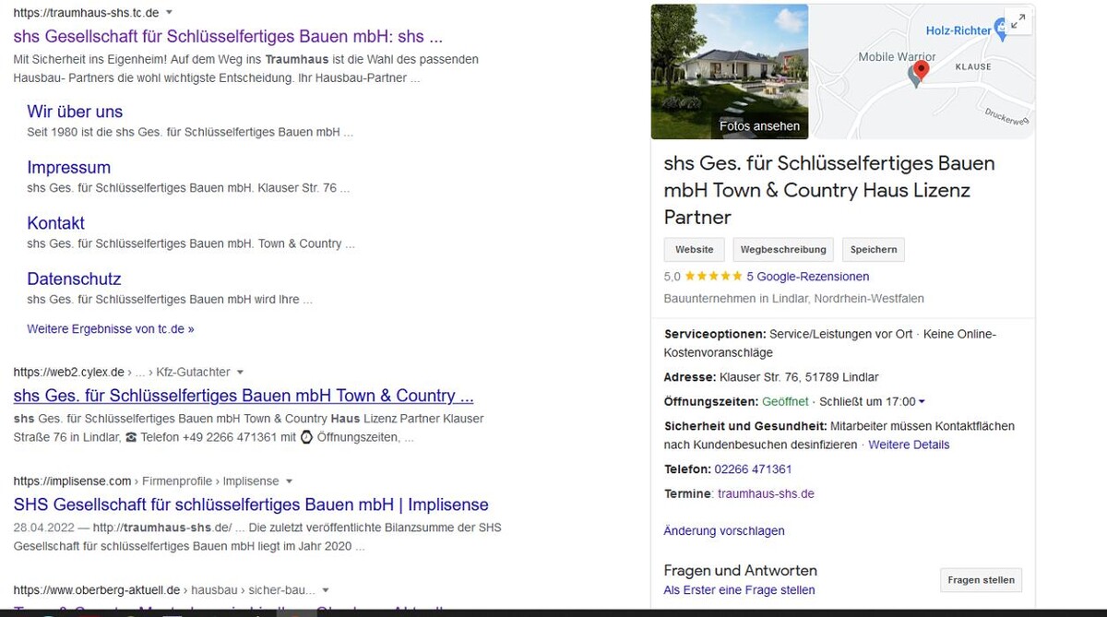
Task: Open dropdown arrow beside web2.cylex.de breadcrumb
Action: point(240,373)
